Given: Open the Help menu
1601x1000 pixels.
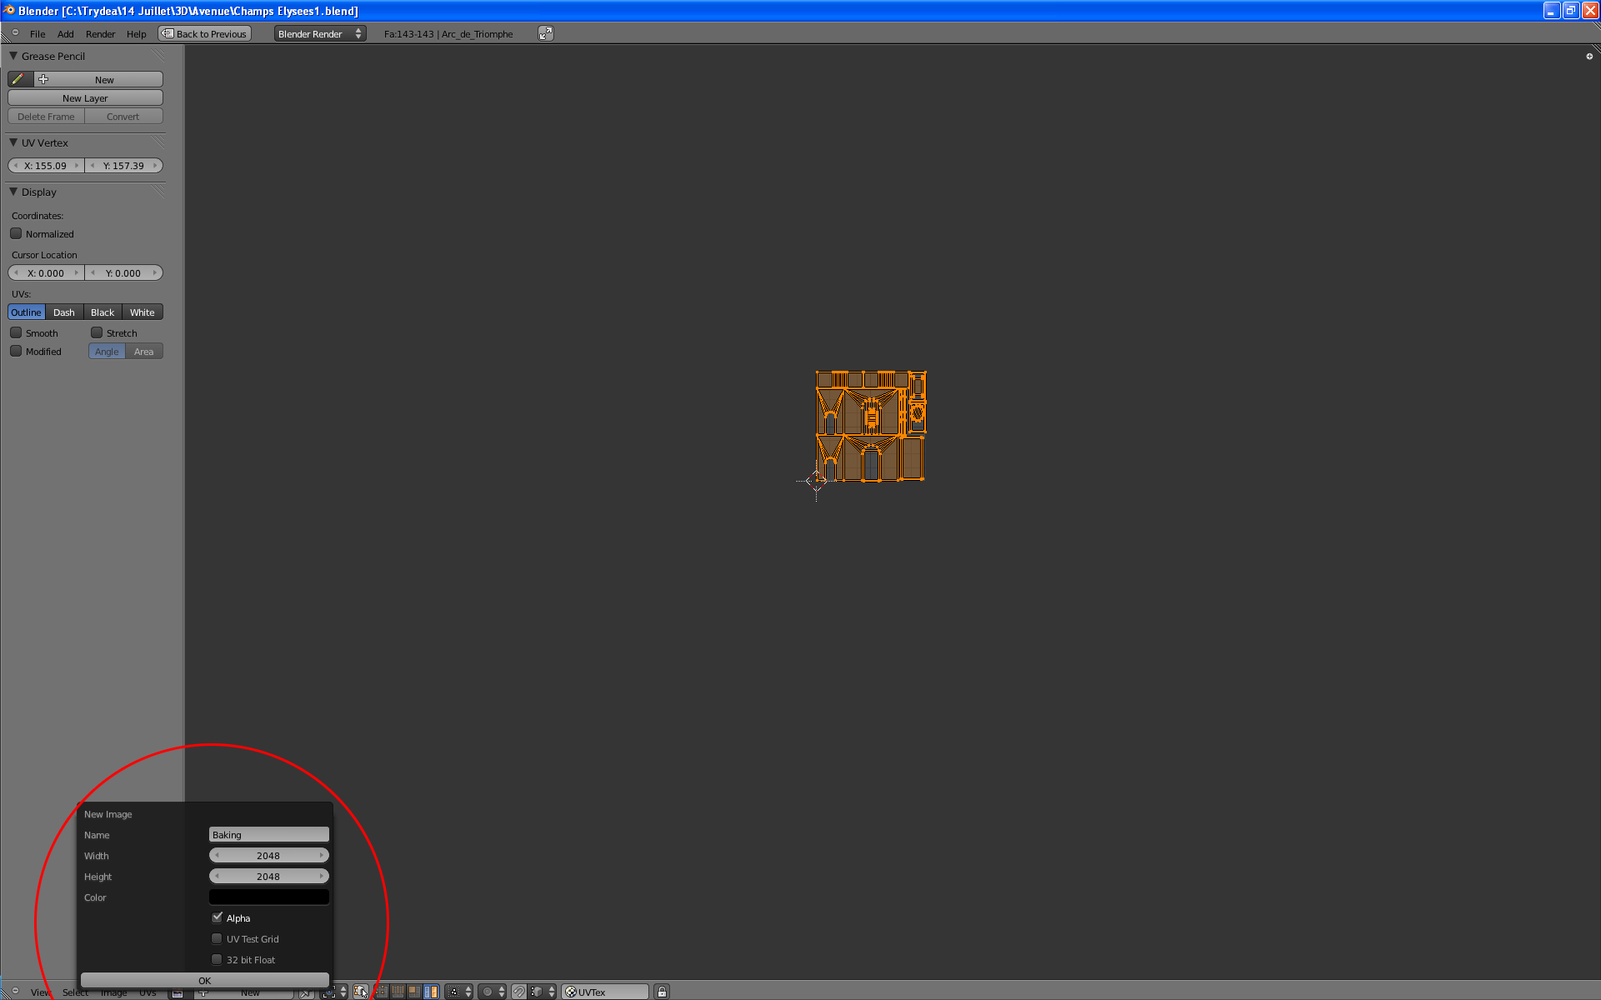Looking at the screenshot, I should point(137,34).
